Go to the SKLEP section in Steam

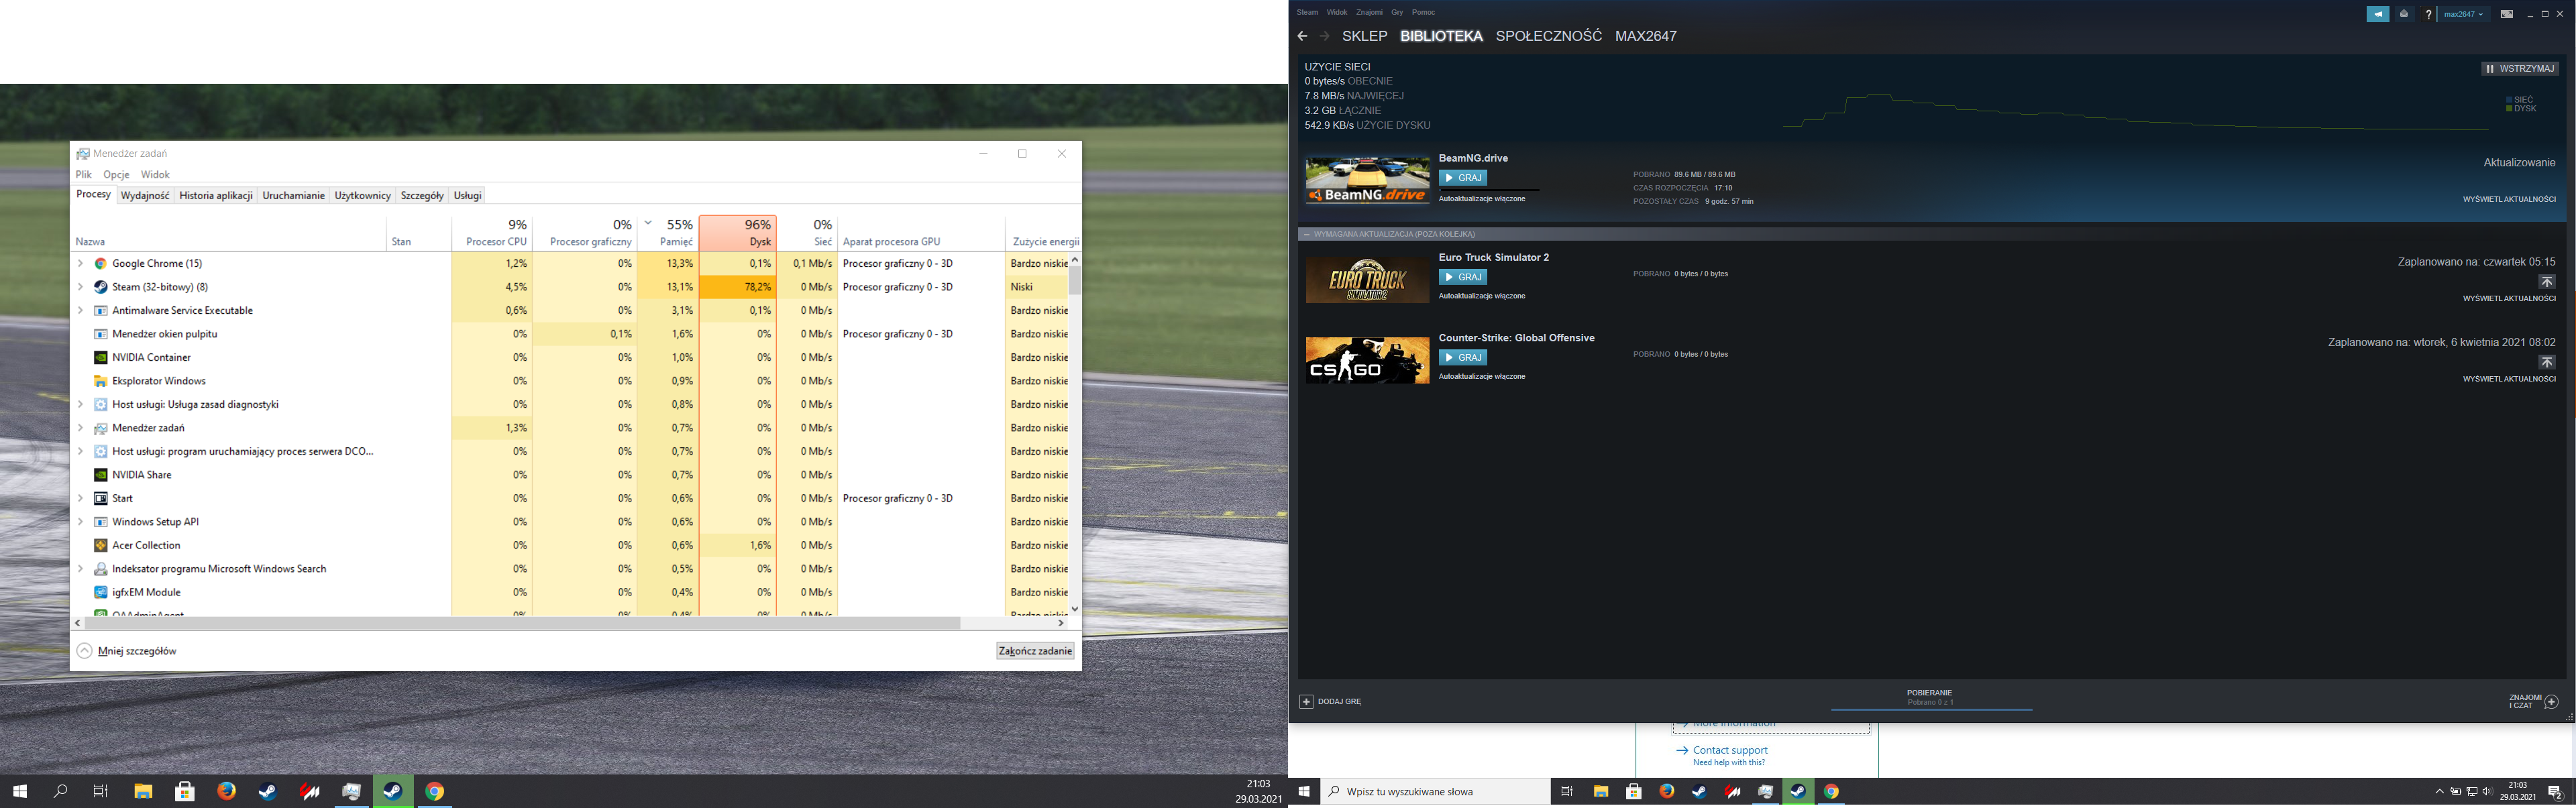[x=1364, y=36]
